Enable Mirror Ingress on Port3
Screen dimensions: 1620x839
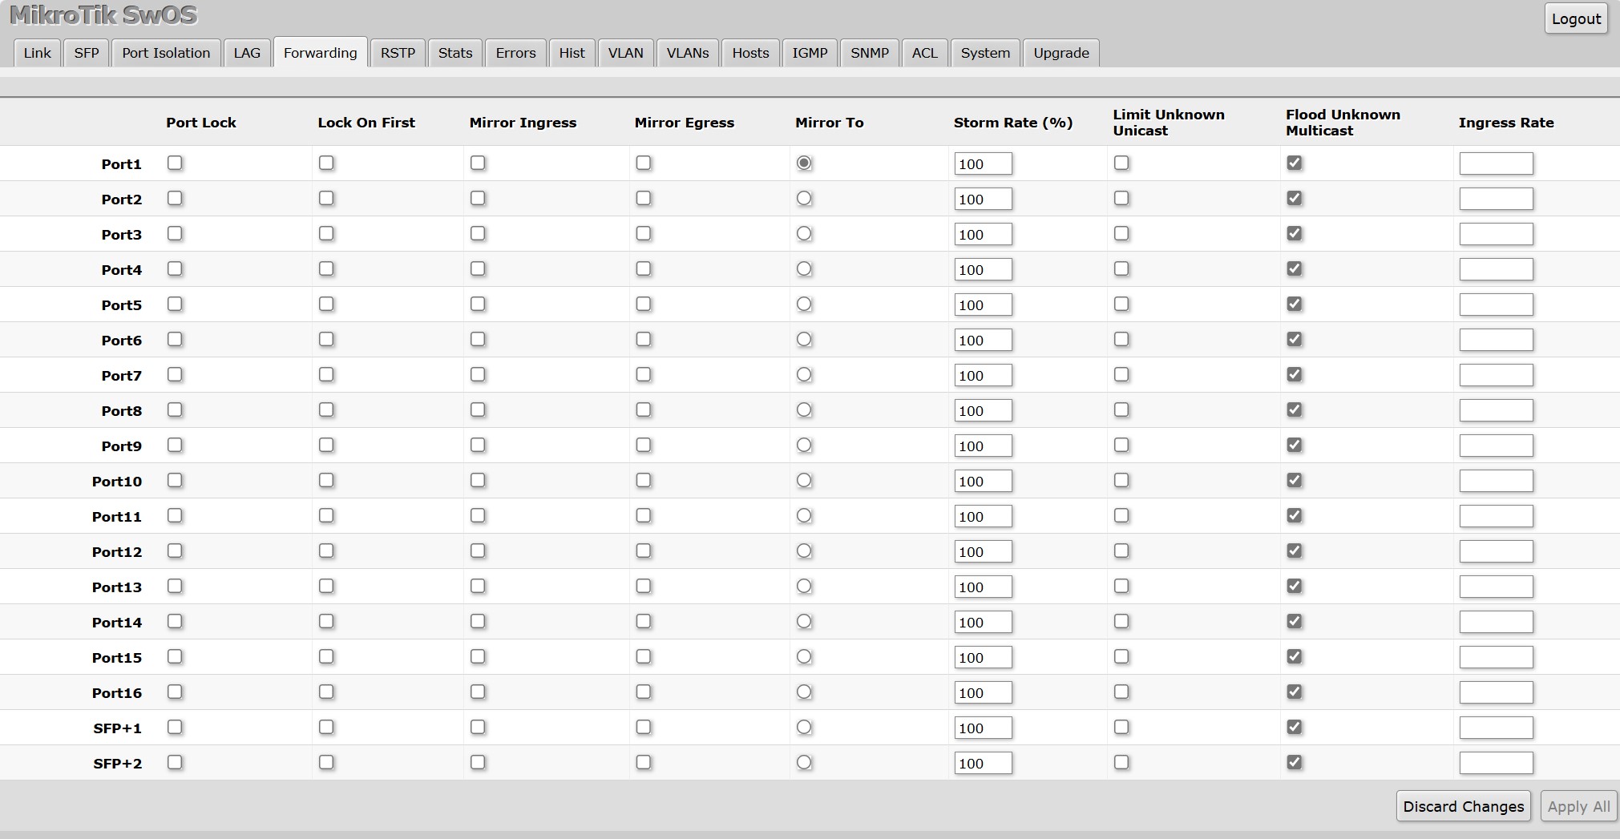(x=478, y=234)
